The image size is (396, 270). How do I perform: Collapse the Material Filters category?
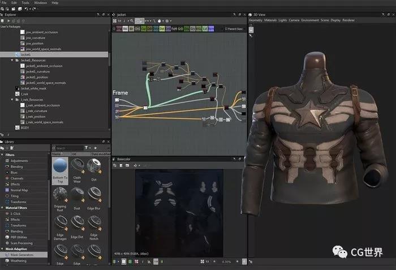(x=2, y=208)
